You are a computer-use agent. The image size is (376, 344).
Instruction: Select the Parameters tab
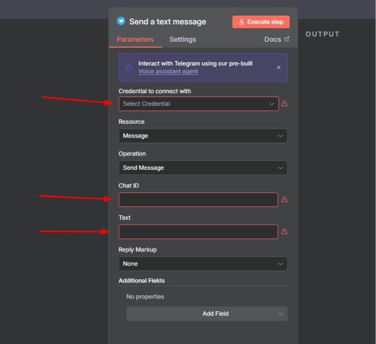(x=135, y=39)
